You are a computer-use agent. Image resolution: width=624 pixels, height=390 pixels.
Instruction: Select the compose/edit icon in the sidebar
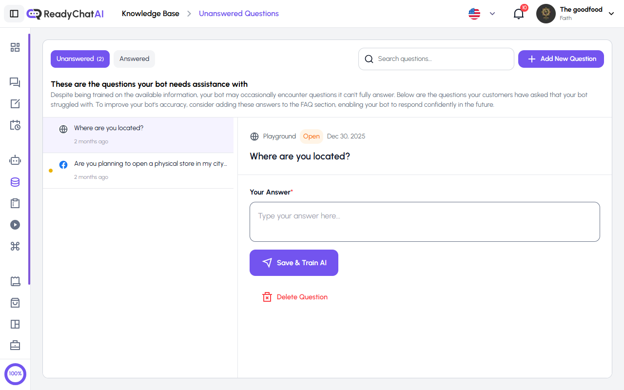15,104
